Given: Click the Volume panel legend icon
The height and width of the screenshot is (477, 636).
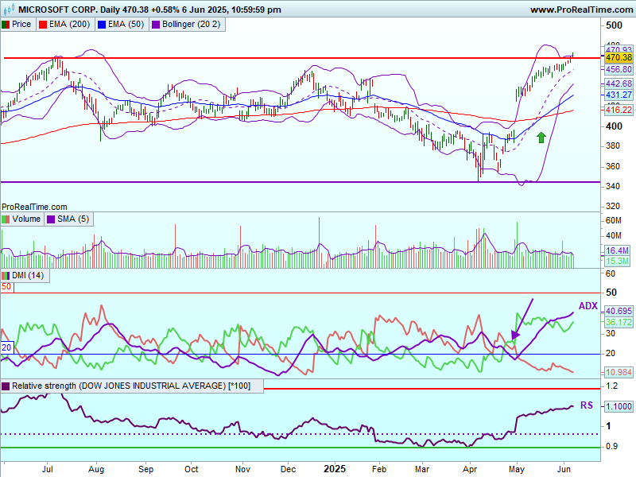Looking at the screenshot, I should pos(6,219).
